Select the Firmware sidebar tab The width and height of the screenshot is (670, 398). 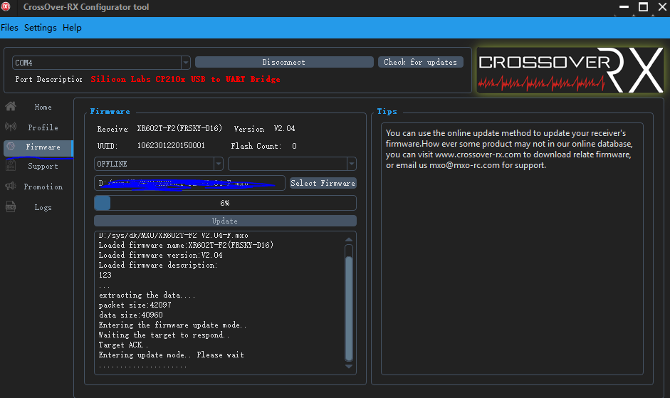pos(38,147)
